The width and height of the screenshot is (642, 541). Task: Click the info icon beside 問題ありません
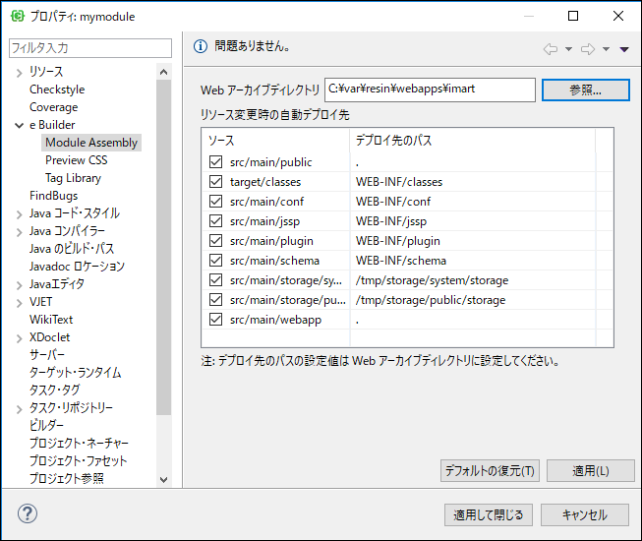[x=201, y=46]
